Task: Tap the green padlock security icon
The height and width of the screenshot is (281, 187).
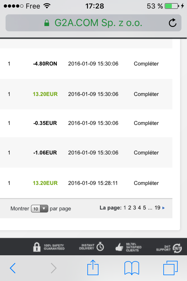Action: click(47, 23)
